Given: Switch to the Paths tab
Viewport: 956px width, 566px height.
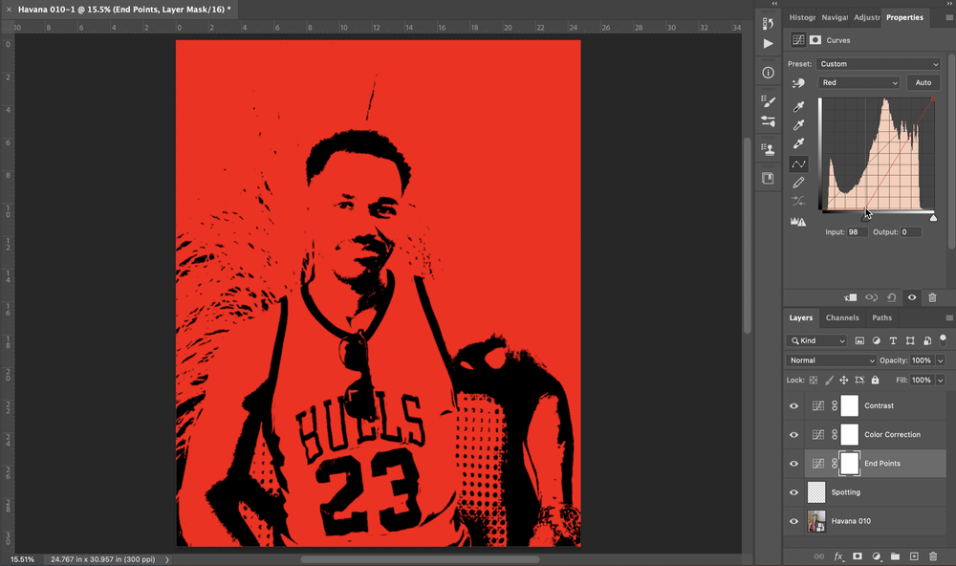Looking at the screenshot, I should pyautogui.click(x=881, y=317).
